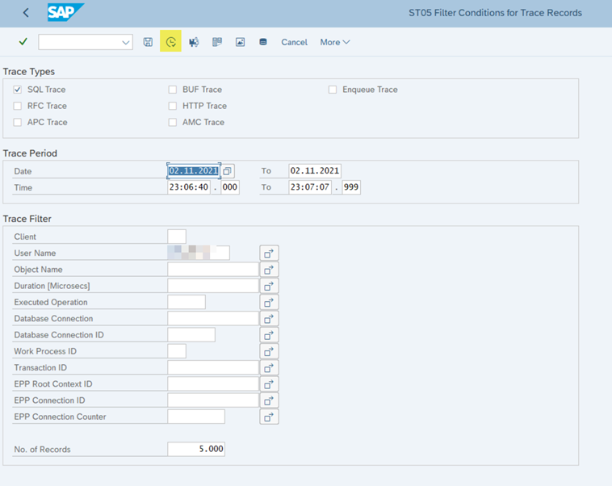Open multiple selection for User Name
Viewport: 612px width, 486px height.
[x=269, y=253]
